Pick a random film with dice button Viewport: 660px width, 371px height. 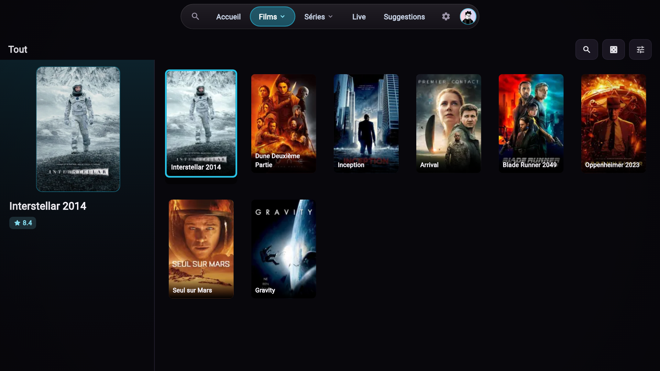tap(613, 49)
